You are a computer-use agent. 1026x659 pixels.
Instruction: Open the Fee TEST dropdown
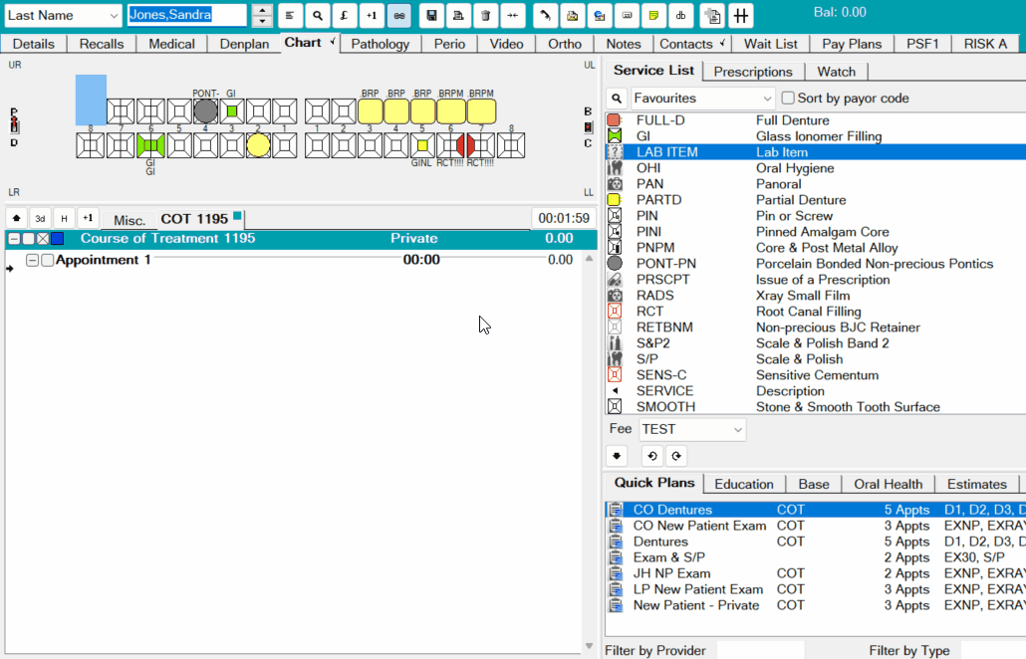[x=738, y=428]
